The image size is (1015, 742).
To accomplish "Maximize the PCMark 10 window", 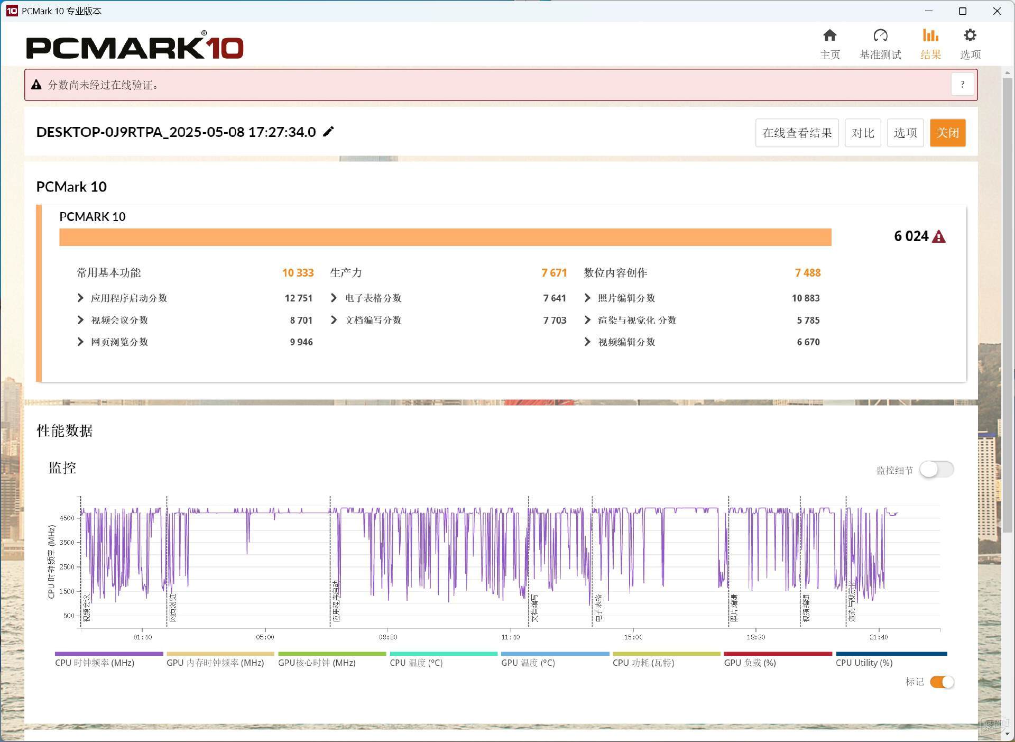I will tap(963, 11).
